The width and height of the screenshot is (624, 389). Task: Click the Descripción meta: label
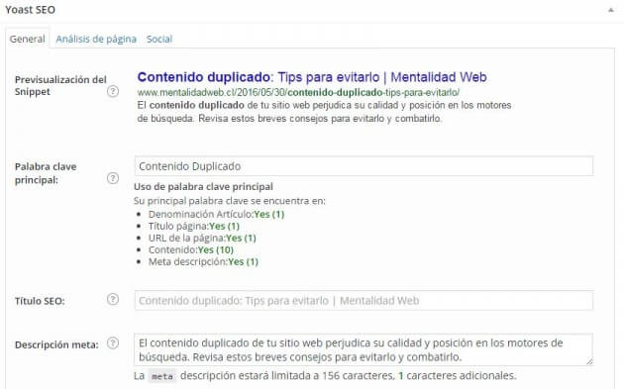point(56,344)
